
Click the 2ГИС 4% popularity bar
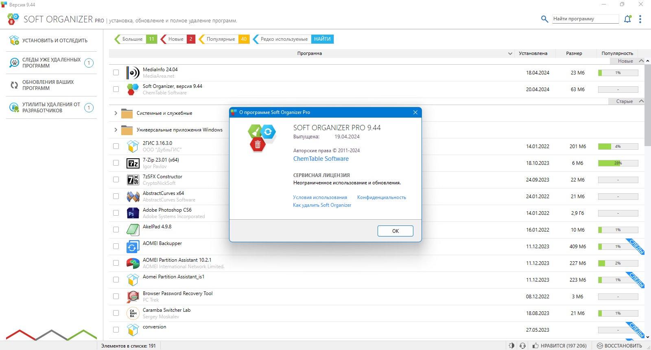618,147
